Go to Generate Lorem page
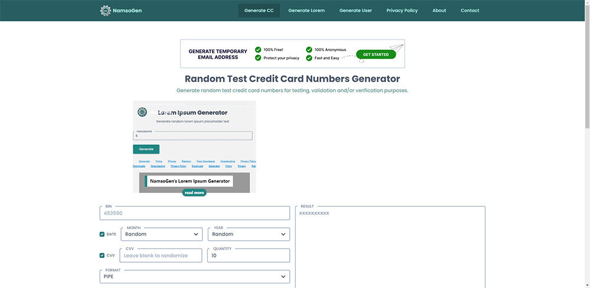 pyautogui.click(x=306, y=11)
